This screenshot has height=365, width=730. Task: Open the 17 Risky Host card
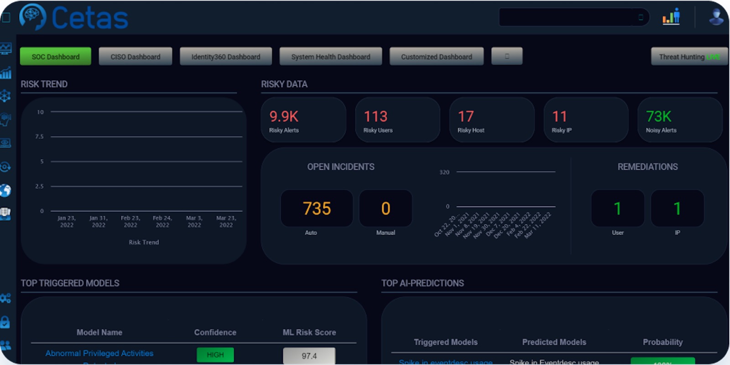tap(492, 120)
